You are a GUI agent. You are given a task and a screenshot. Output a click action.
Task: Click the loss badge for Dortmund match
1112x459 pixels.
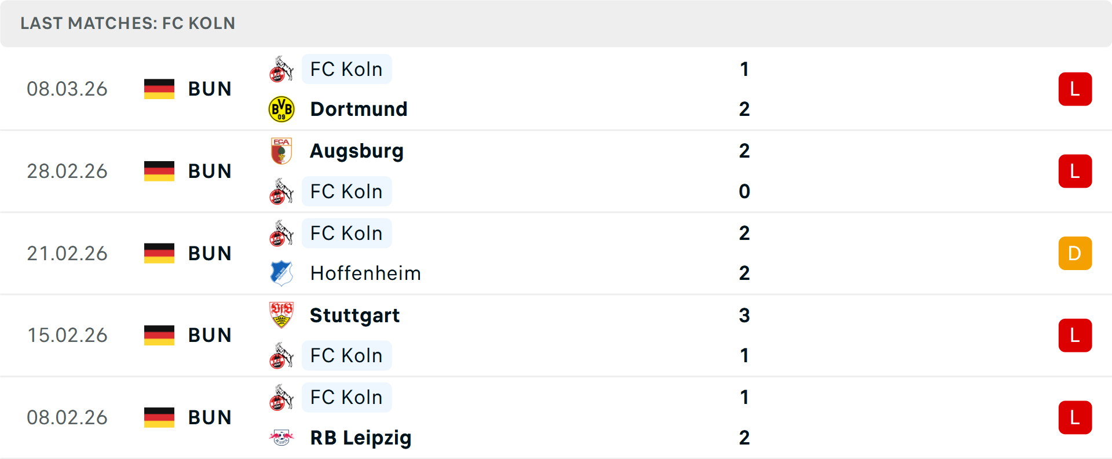click(1075, 89)
